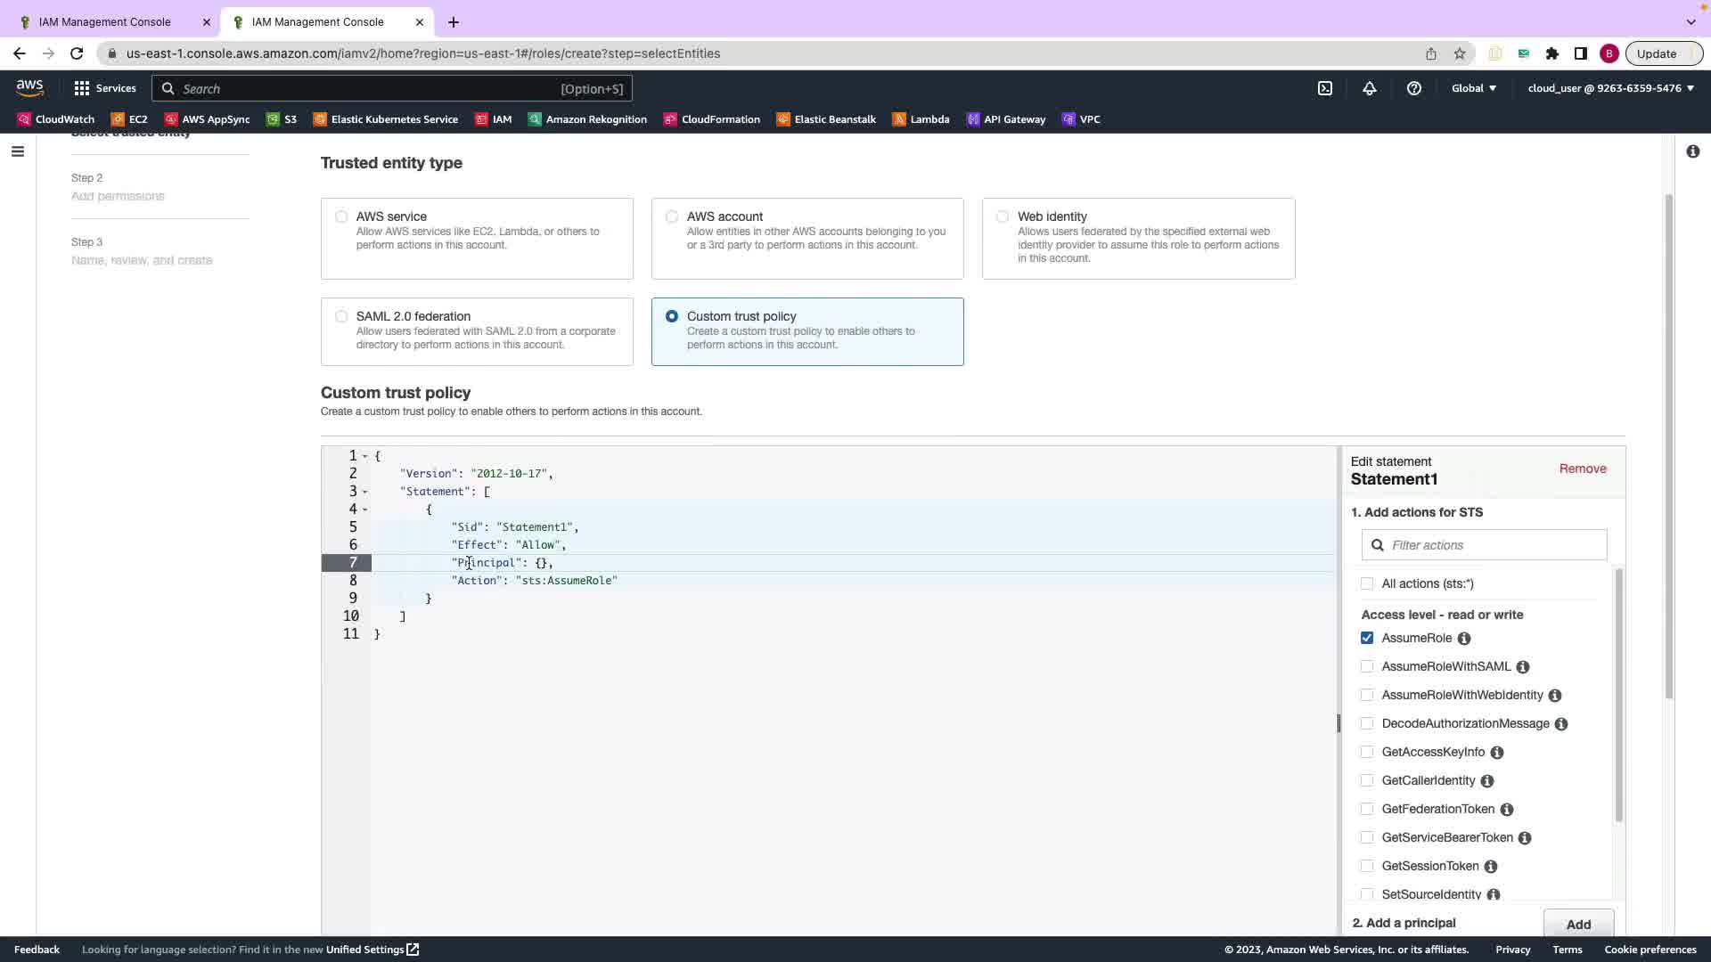Open the help question mark icon
This screenshot has height=962, width=1711.
[x=1414, y=88]
